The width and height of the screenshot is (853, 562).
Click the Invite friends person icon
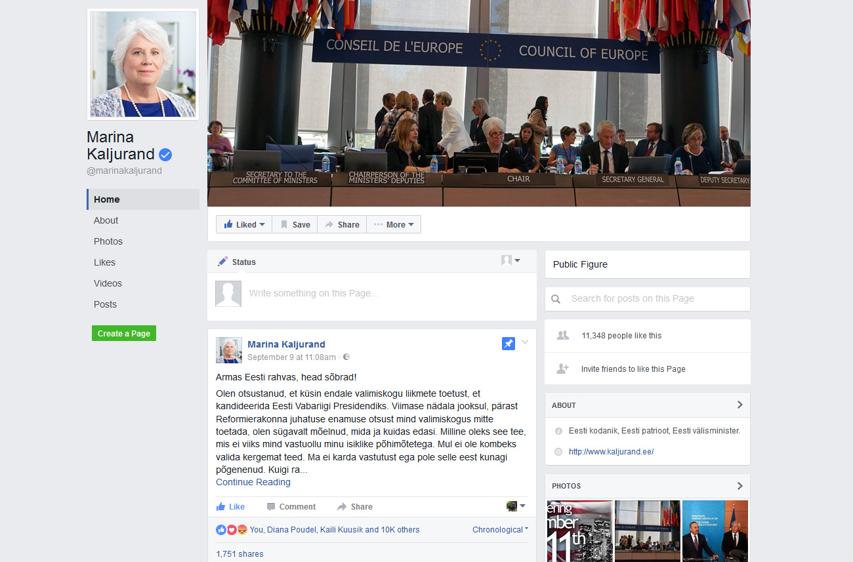click(x=562, y=369)
